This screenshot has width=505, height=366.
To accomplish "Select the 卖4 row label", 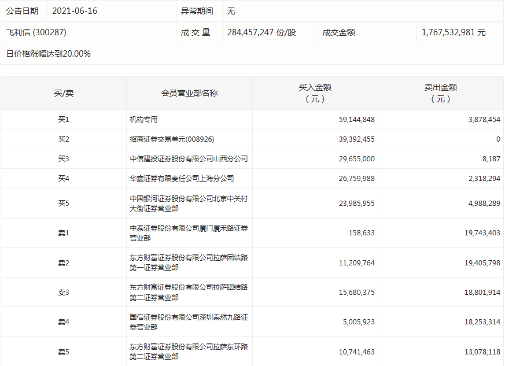I will (64, 322).
